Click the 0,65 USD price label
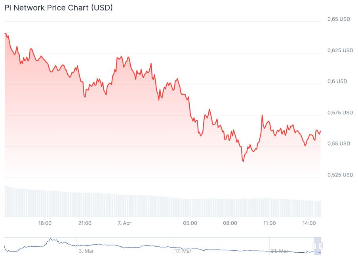 (x=339, y=19)
